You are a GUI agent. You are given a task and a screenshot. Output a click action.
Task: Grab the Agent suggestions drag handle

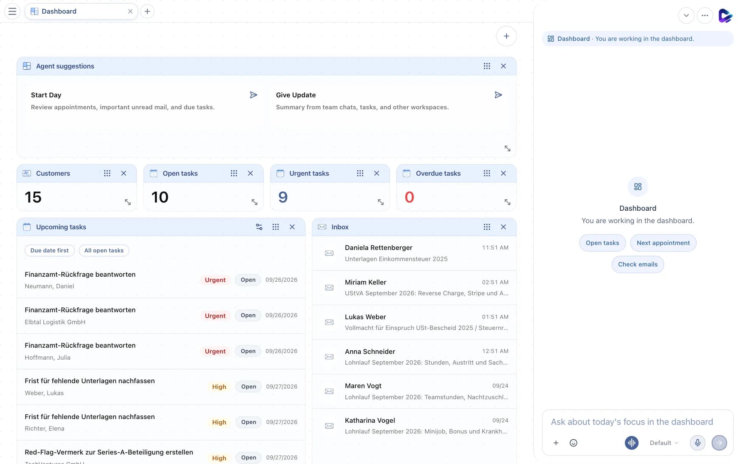tap(487, 66)
